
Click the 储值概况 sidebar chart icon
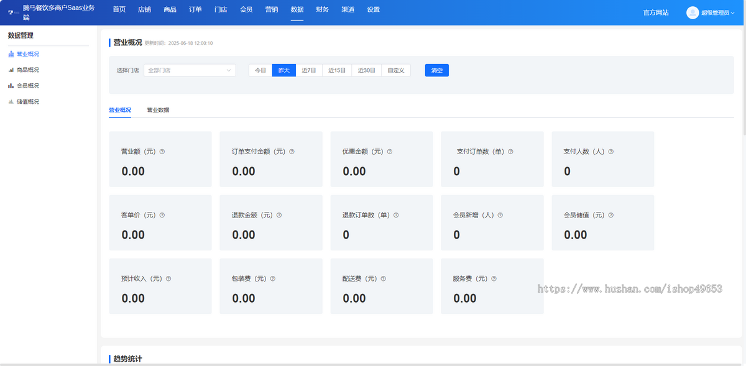(11, 101)
